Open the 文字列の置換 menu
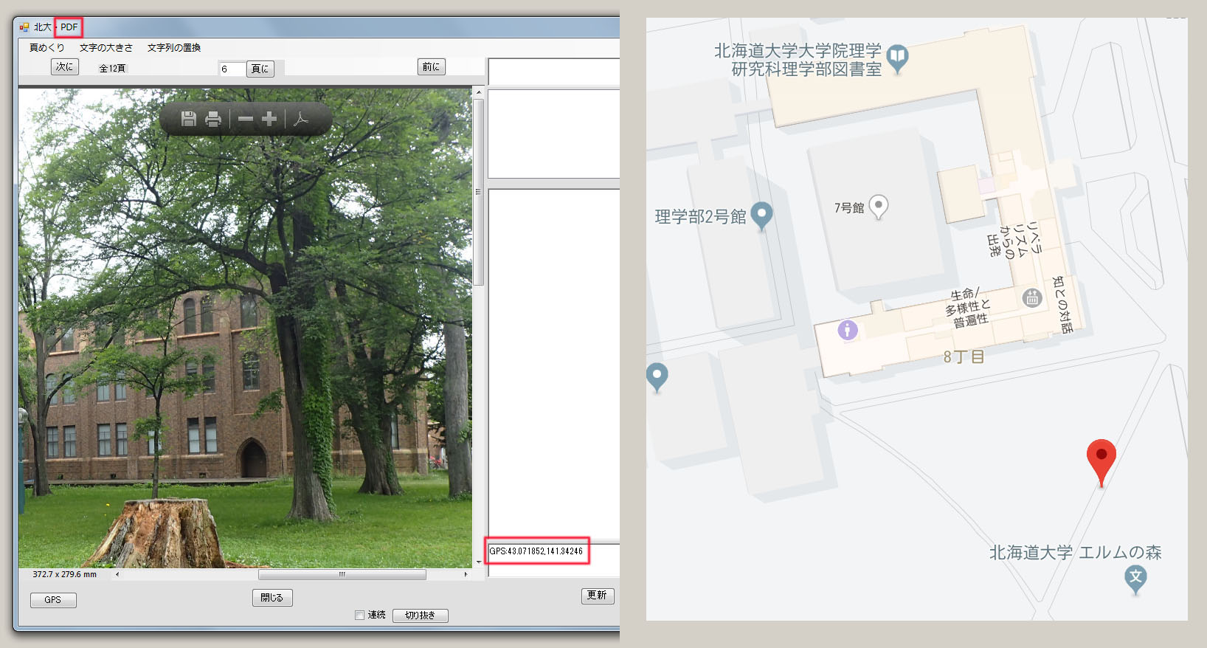Viewport: 1207px width, 648px height. point(174,47)
